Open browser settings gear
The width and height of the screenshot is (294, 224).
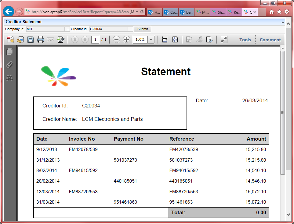coord(287,12)
